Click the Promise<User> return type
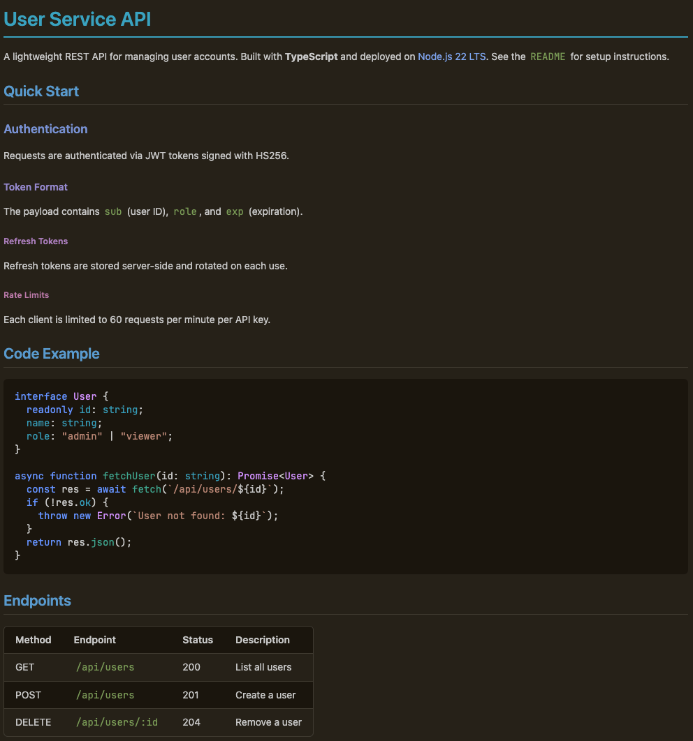The image size is (693, 741). click(275, 476)
